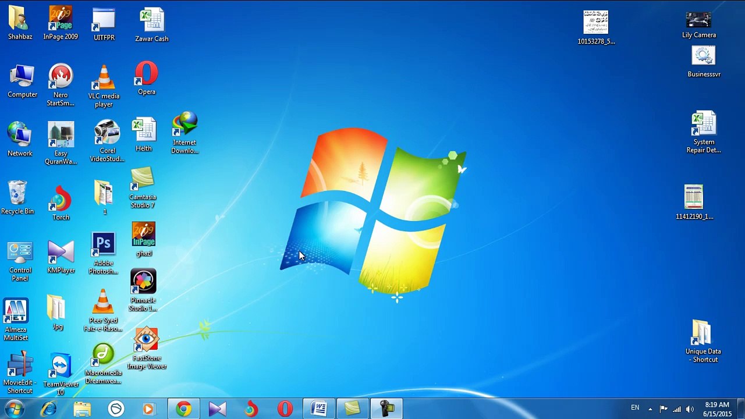This screenshot has width=745, height=419.
Task: Select the Torch browser desktop shortcut
Action: (x=61, y=203)
